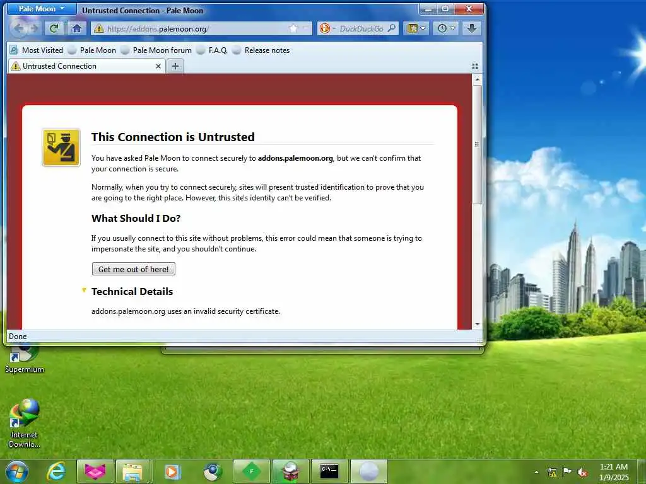This screenshot has height=484, width=646.
Task: Click the What Should I Do? heading
Action: click(x=136, y=218)
